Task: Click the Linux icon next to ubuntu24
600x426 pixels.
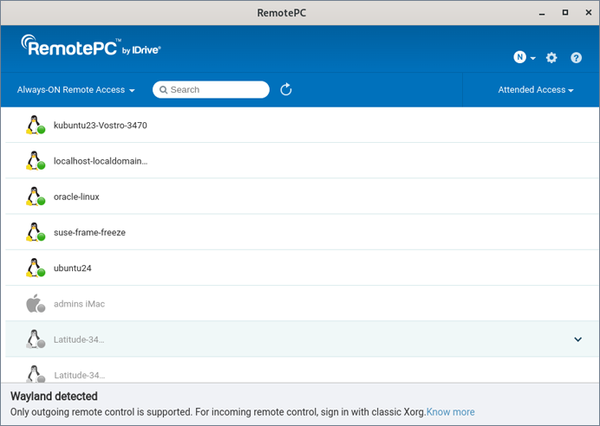Action: click(35, 268)
